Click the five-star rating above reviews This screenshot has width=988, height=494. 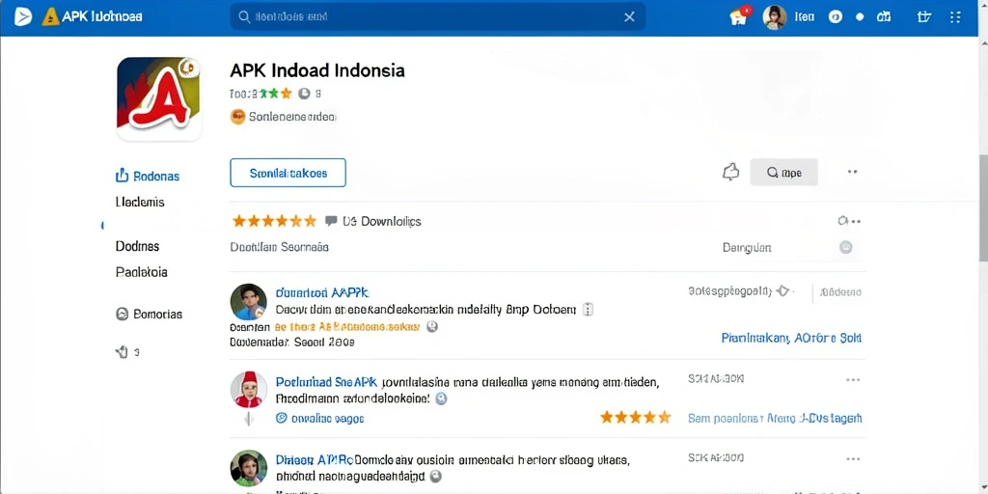(x=274, y=221)
